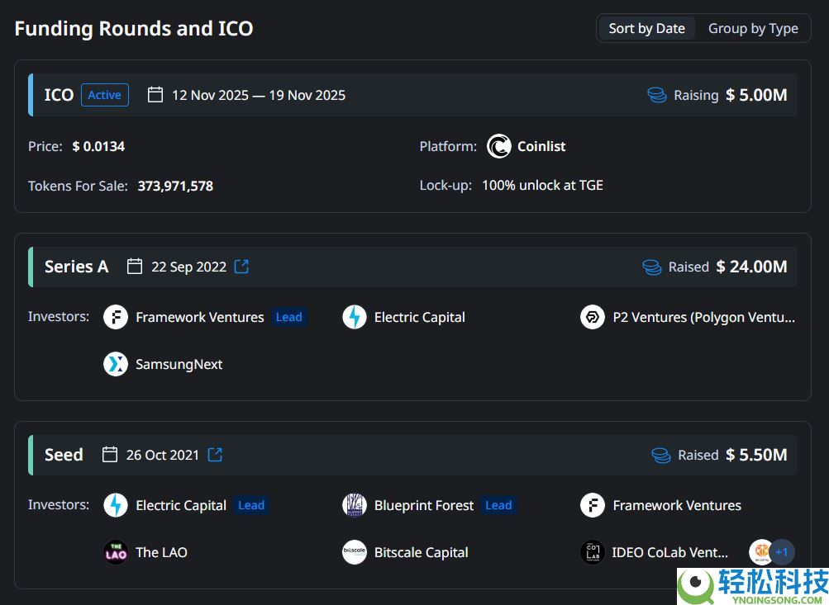Screen dimensions: 829x605
Task: Click the Framework Ventures logo in Series A
Action: [116, 317]
